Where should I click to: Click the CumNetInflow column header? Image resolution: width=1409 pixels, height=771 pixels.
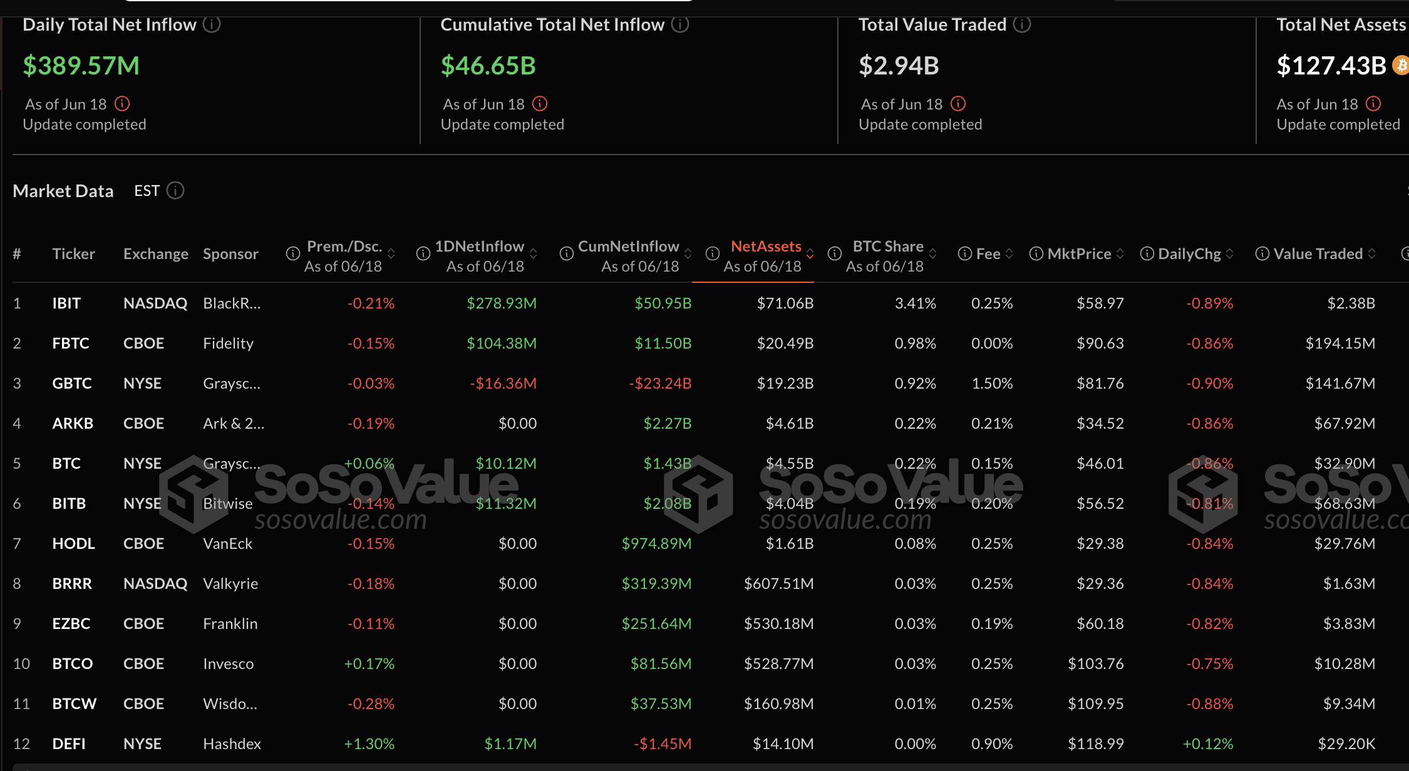[x=628, y=247]
